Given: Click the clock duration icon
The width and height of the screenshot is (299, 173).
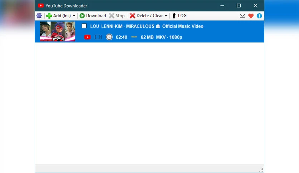Looking at the screenshot, I should (109, 37).
